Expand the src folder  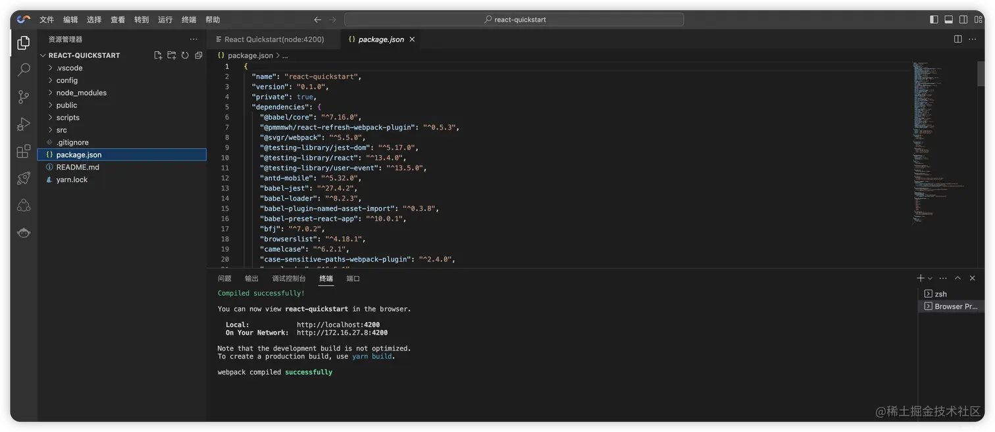122,130
